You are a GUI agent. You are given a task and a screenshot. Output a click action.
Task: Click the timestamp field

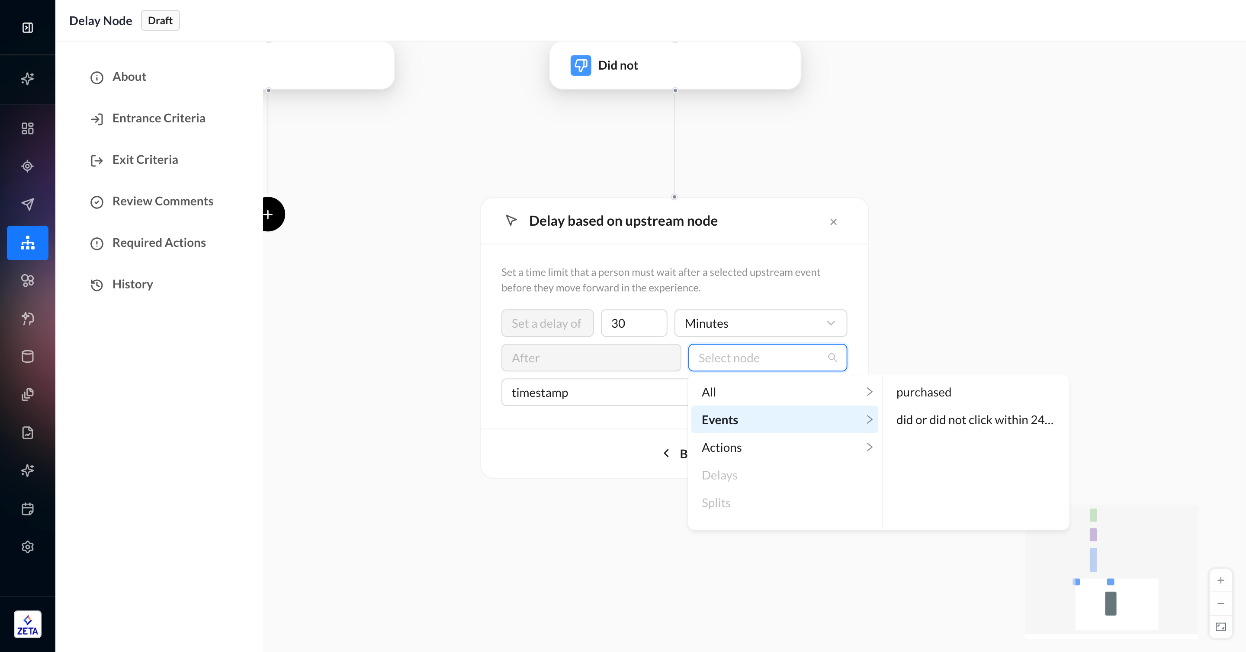(x=594, y=392)
